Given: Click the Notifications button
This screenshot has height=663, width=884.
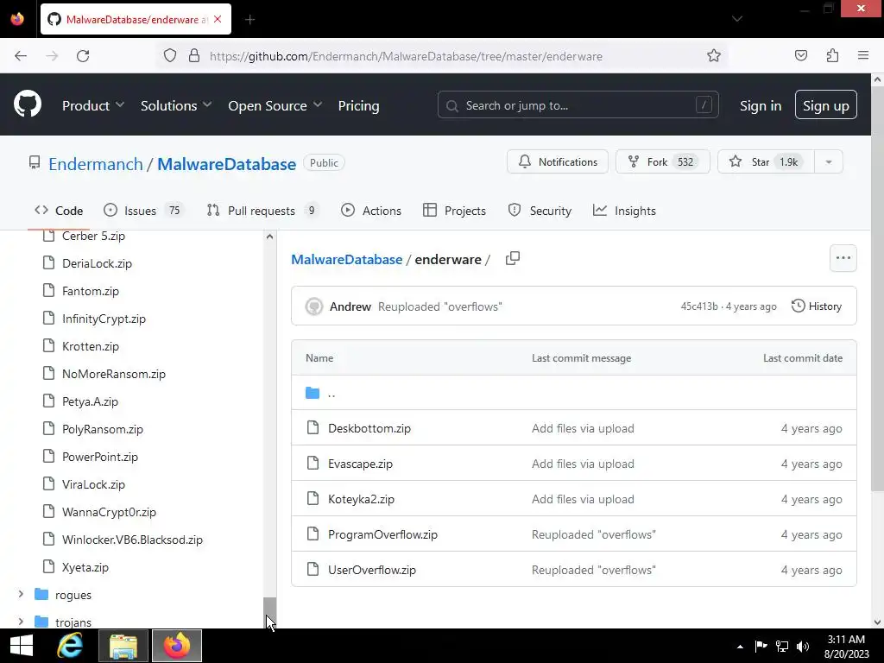Looking at the screenshot, I should [558, 161].
